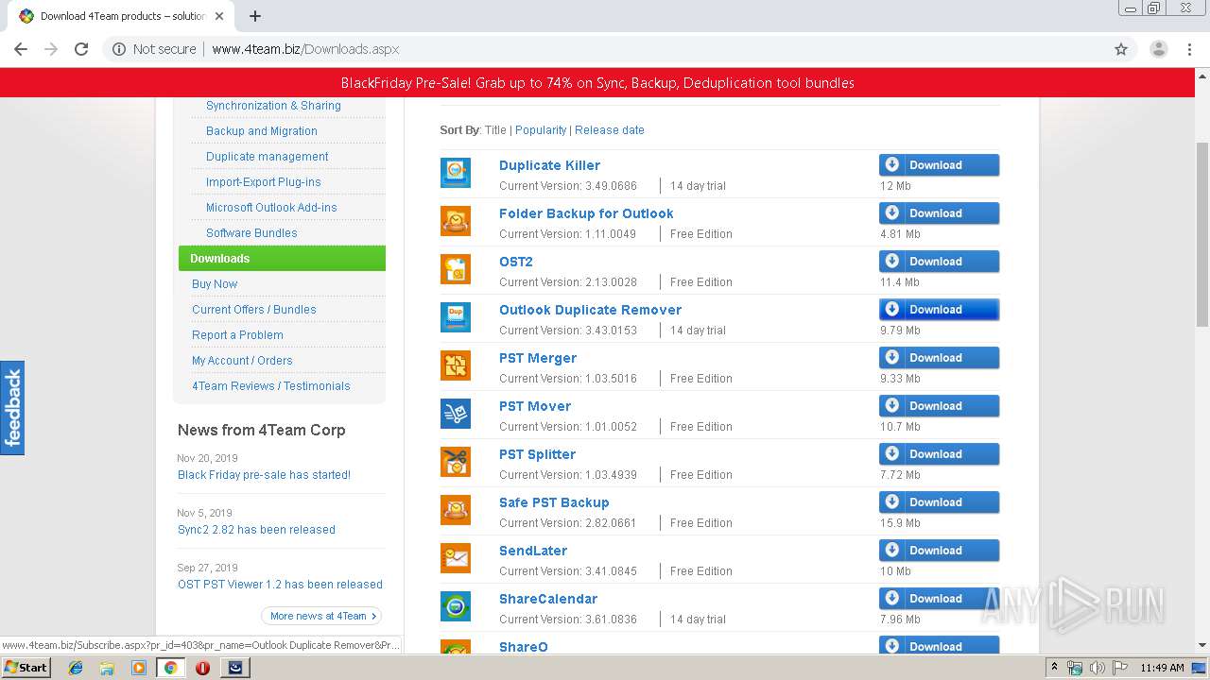Reload the page with the refresh icon
Screen dimensions: 1210x680
tap(81, 49)
